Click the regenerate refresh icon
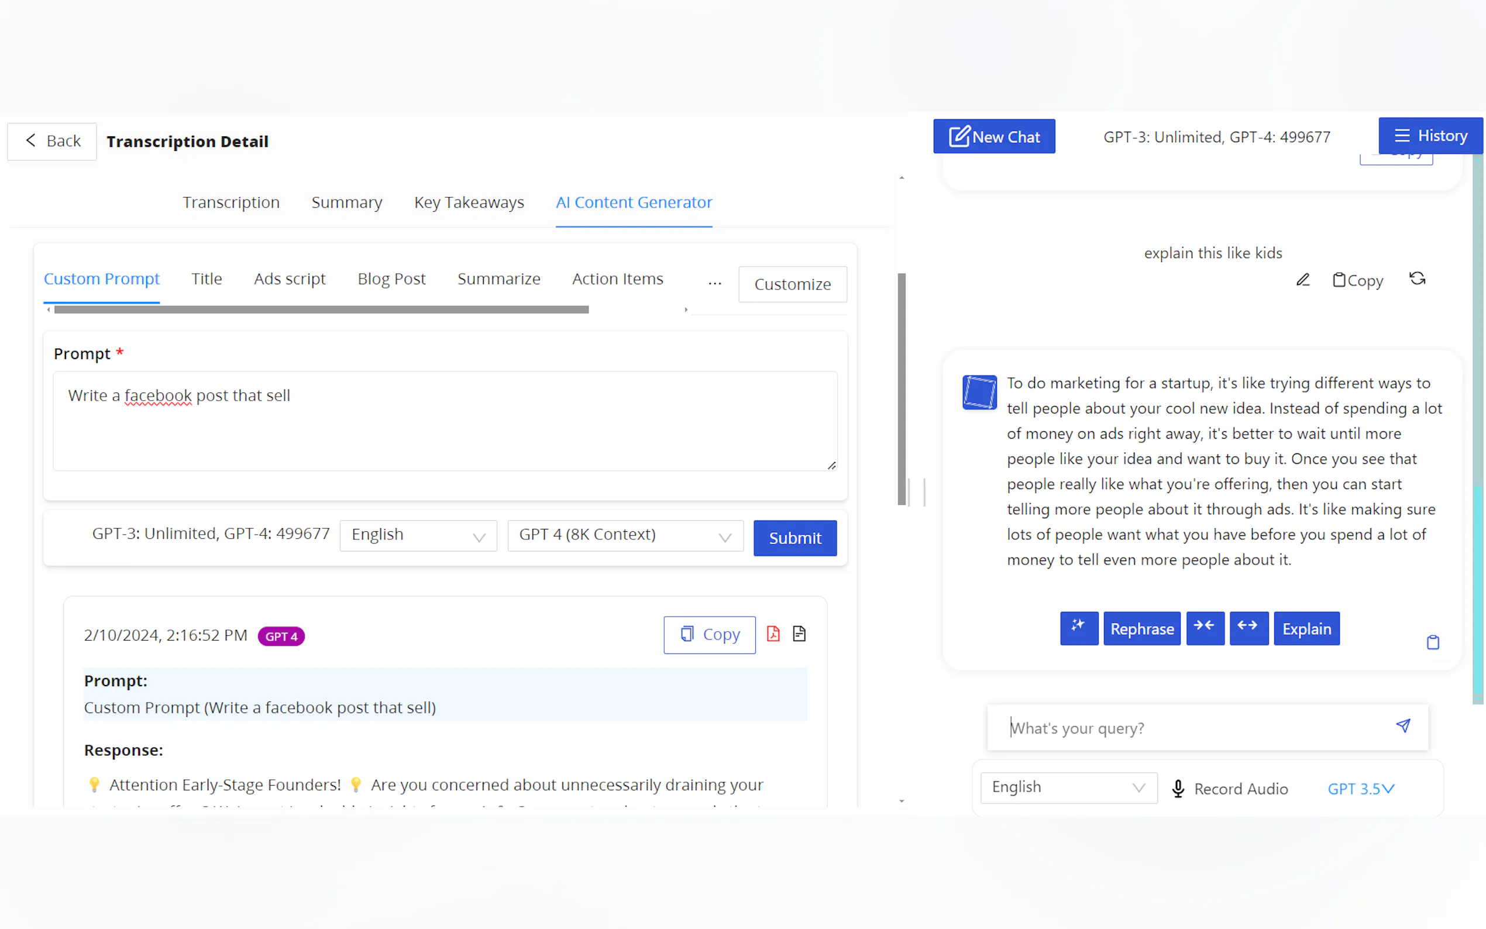Screen dimensions: 1486x929 point(1416,279)
